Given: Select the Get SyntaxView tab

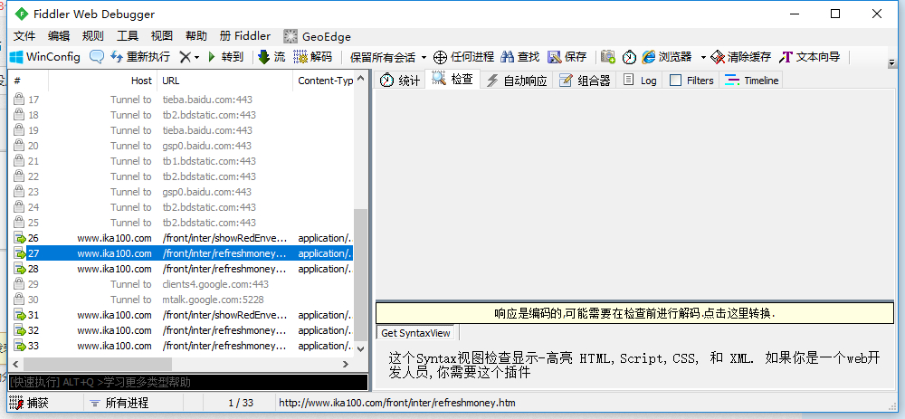Looking at the screenshot, I should click(x=415, y=334).
